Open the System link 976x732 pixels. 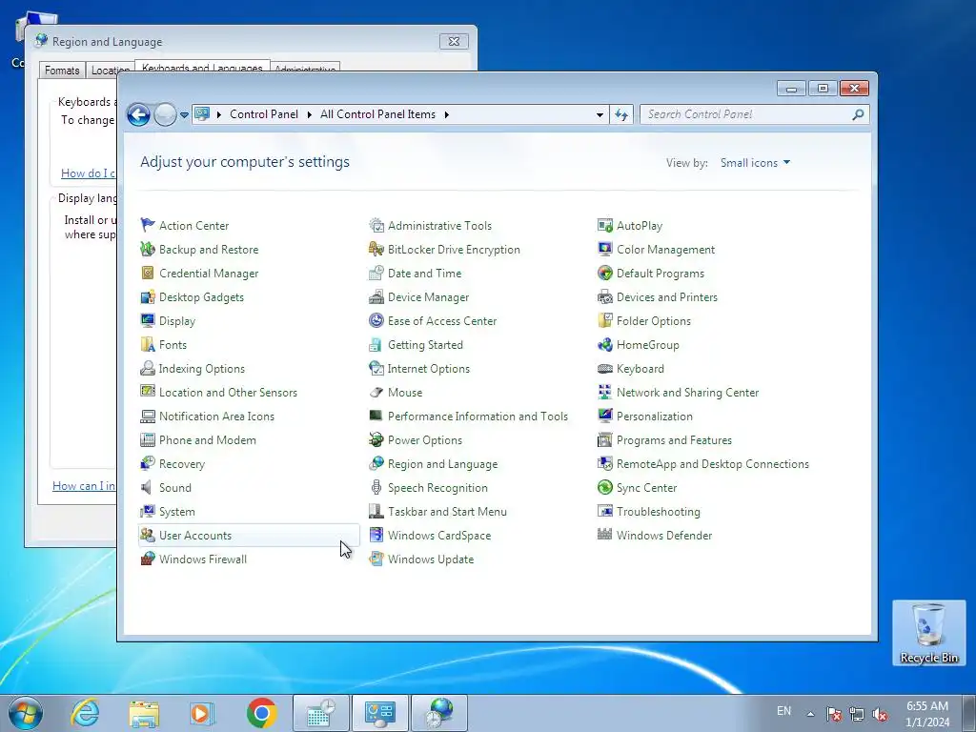176,512
